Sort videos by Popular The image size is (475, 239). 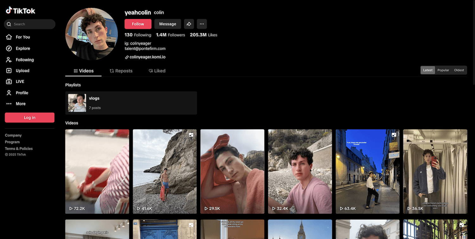(x=443, y=70)
